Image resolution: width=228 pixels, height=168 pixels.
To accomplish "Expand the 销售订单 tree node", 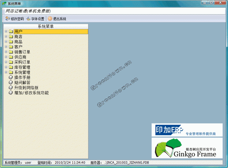I will coord(6,52).
